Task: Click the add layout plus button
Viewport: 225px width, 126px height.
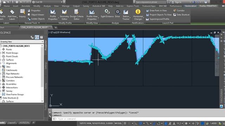Action: 33,122
